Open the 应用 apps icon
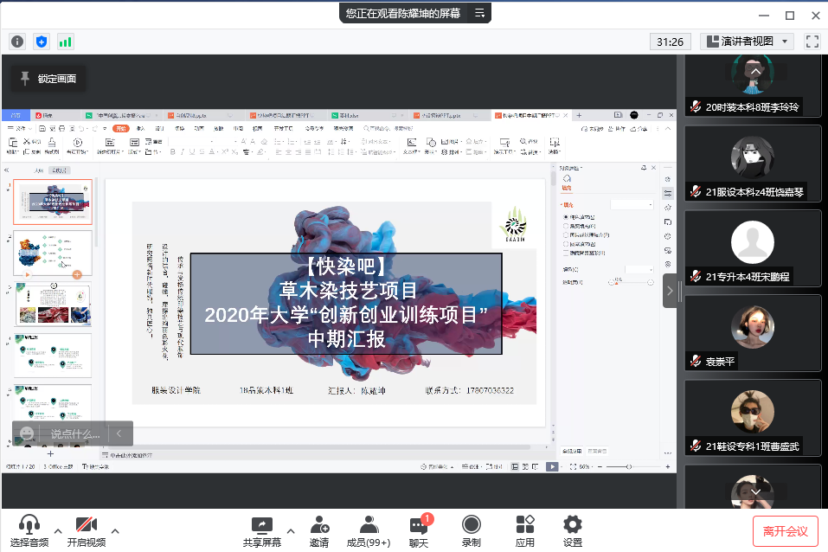The width and height of the screenshot is (828, 552). pyautogui.click(x=524, y=530)
